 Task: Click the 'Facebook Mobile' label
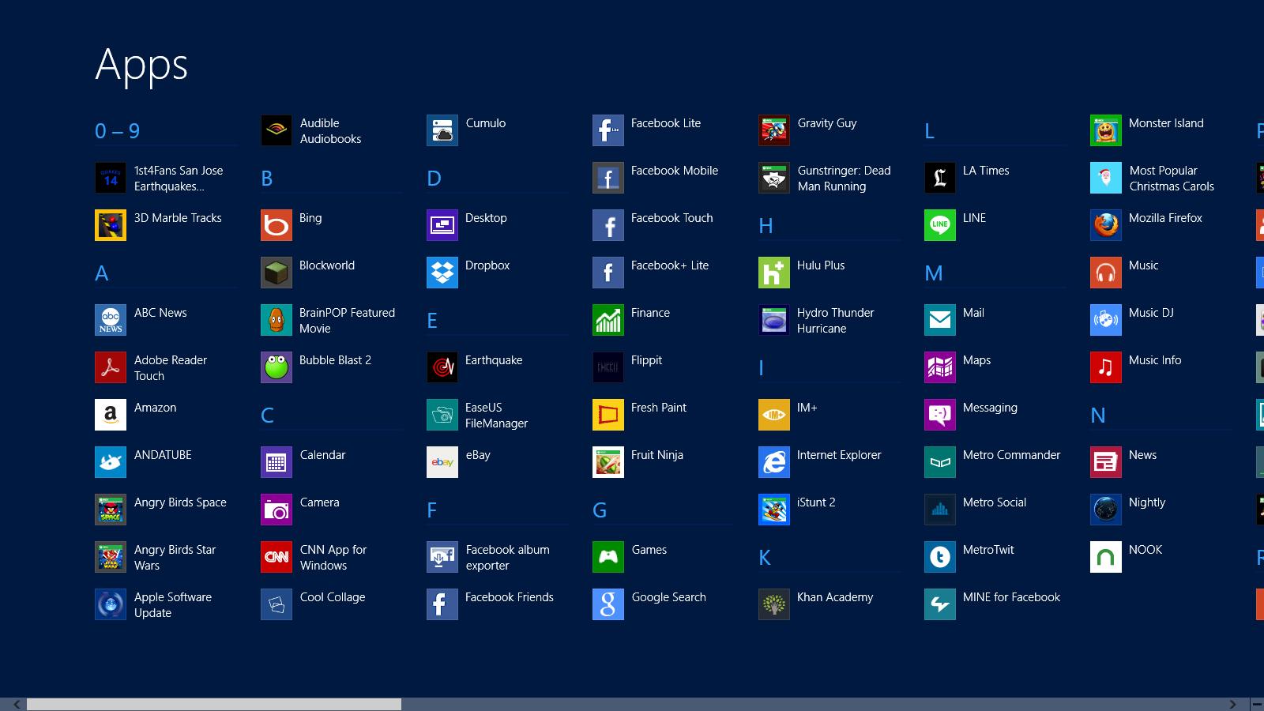[675, 171]
